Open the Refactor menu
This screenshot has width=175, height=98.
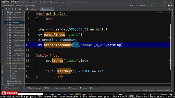coord(35,2)
